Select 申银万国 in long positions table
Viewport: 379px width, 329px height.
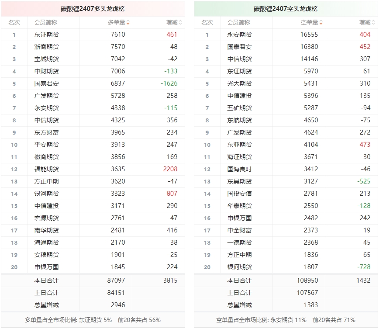pos(46,267)
